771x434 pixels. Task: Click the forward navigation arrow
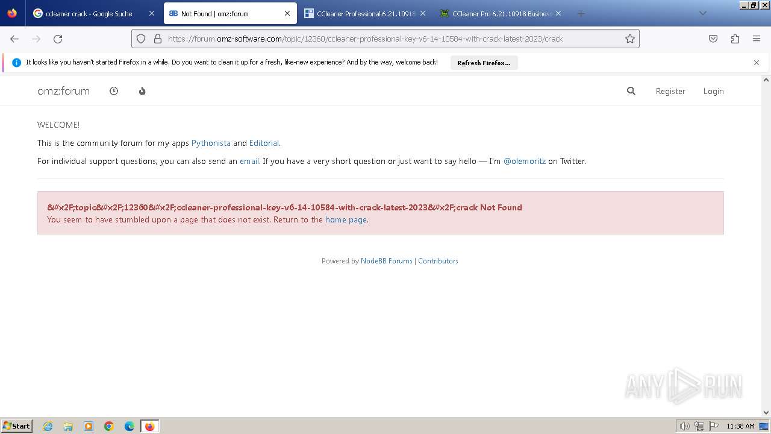(36, 39)
